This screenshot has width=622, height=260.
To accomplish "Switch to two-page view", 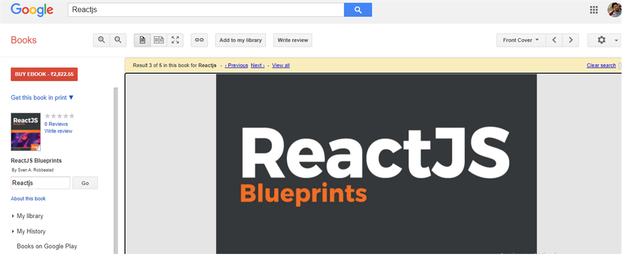I will [x=159, y=40].
